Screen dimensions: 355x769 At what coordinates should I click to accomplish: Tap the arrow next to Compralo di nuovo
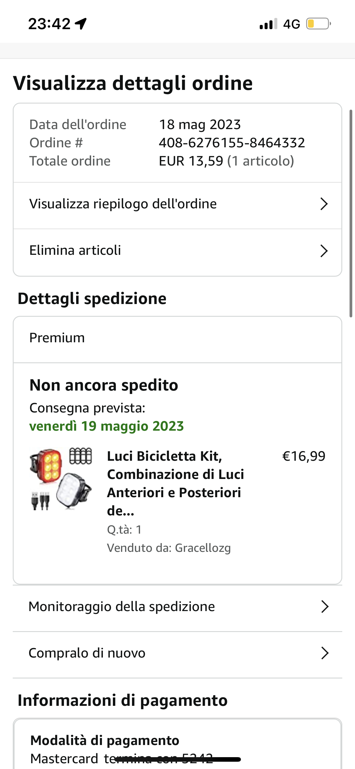tap(325, 653)
